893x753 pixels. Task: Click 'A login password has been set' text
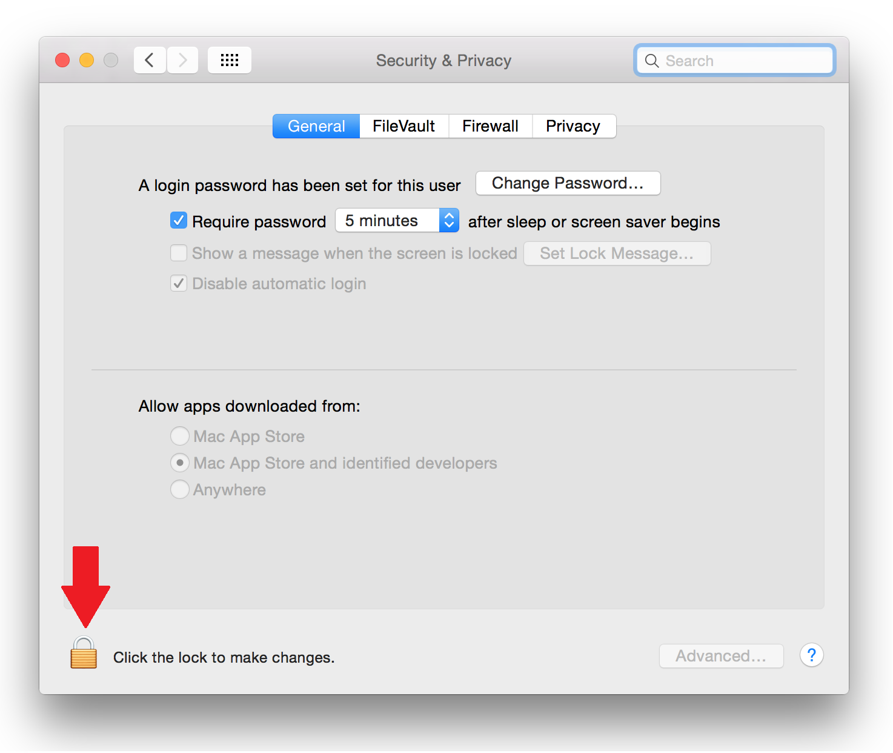(x=299, y=186)
